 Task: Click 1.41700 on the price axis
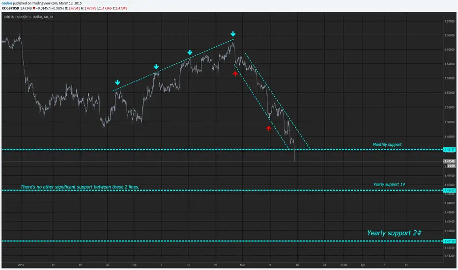pos(450,248)
